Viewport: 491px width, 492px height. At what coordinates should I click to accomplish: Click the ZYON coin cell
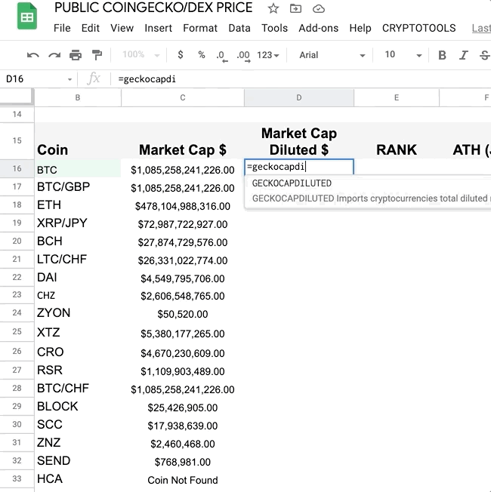pos(78,313)
